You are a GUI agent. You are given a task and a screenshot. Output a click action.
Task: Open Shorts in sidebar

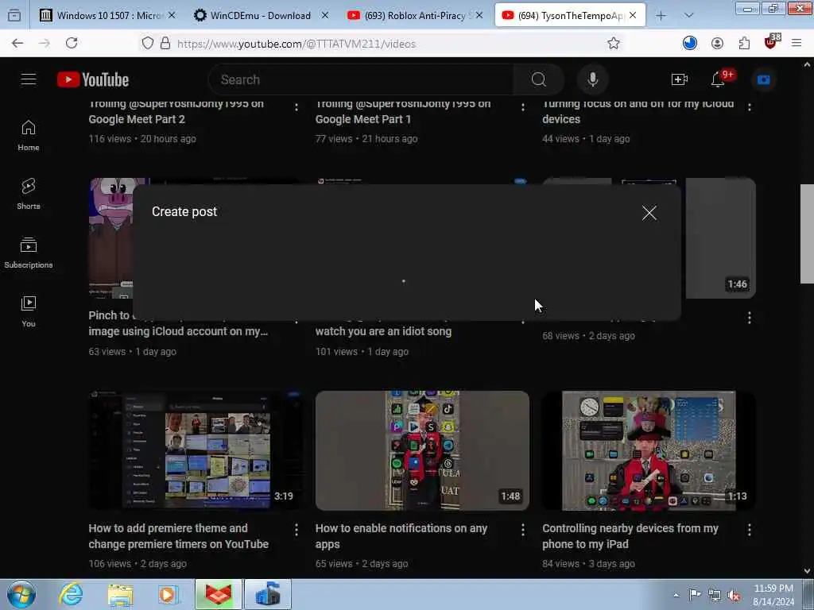29,194
